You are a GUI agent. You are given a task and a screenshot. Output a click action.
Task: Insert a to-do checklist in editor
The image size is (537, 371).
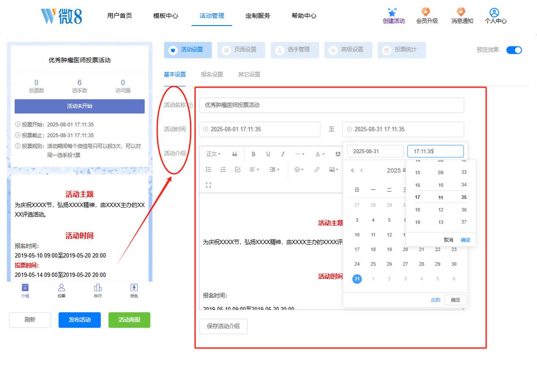(238, 169)
